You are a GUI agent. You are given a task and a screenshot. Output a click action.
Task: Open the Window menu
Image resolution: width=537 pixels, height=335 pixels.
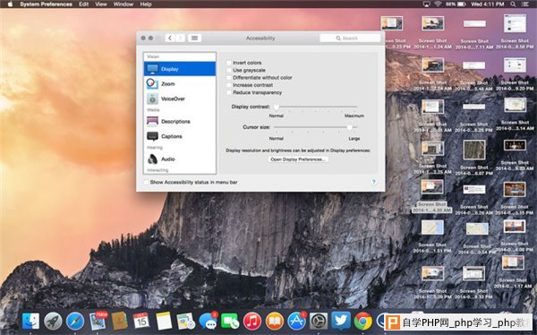124,4
